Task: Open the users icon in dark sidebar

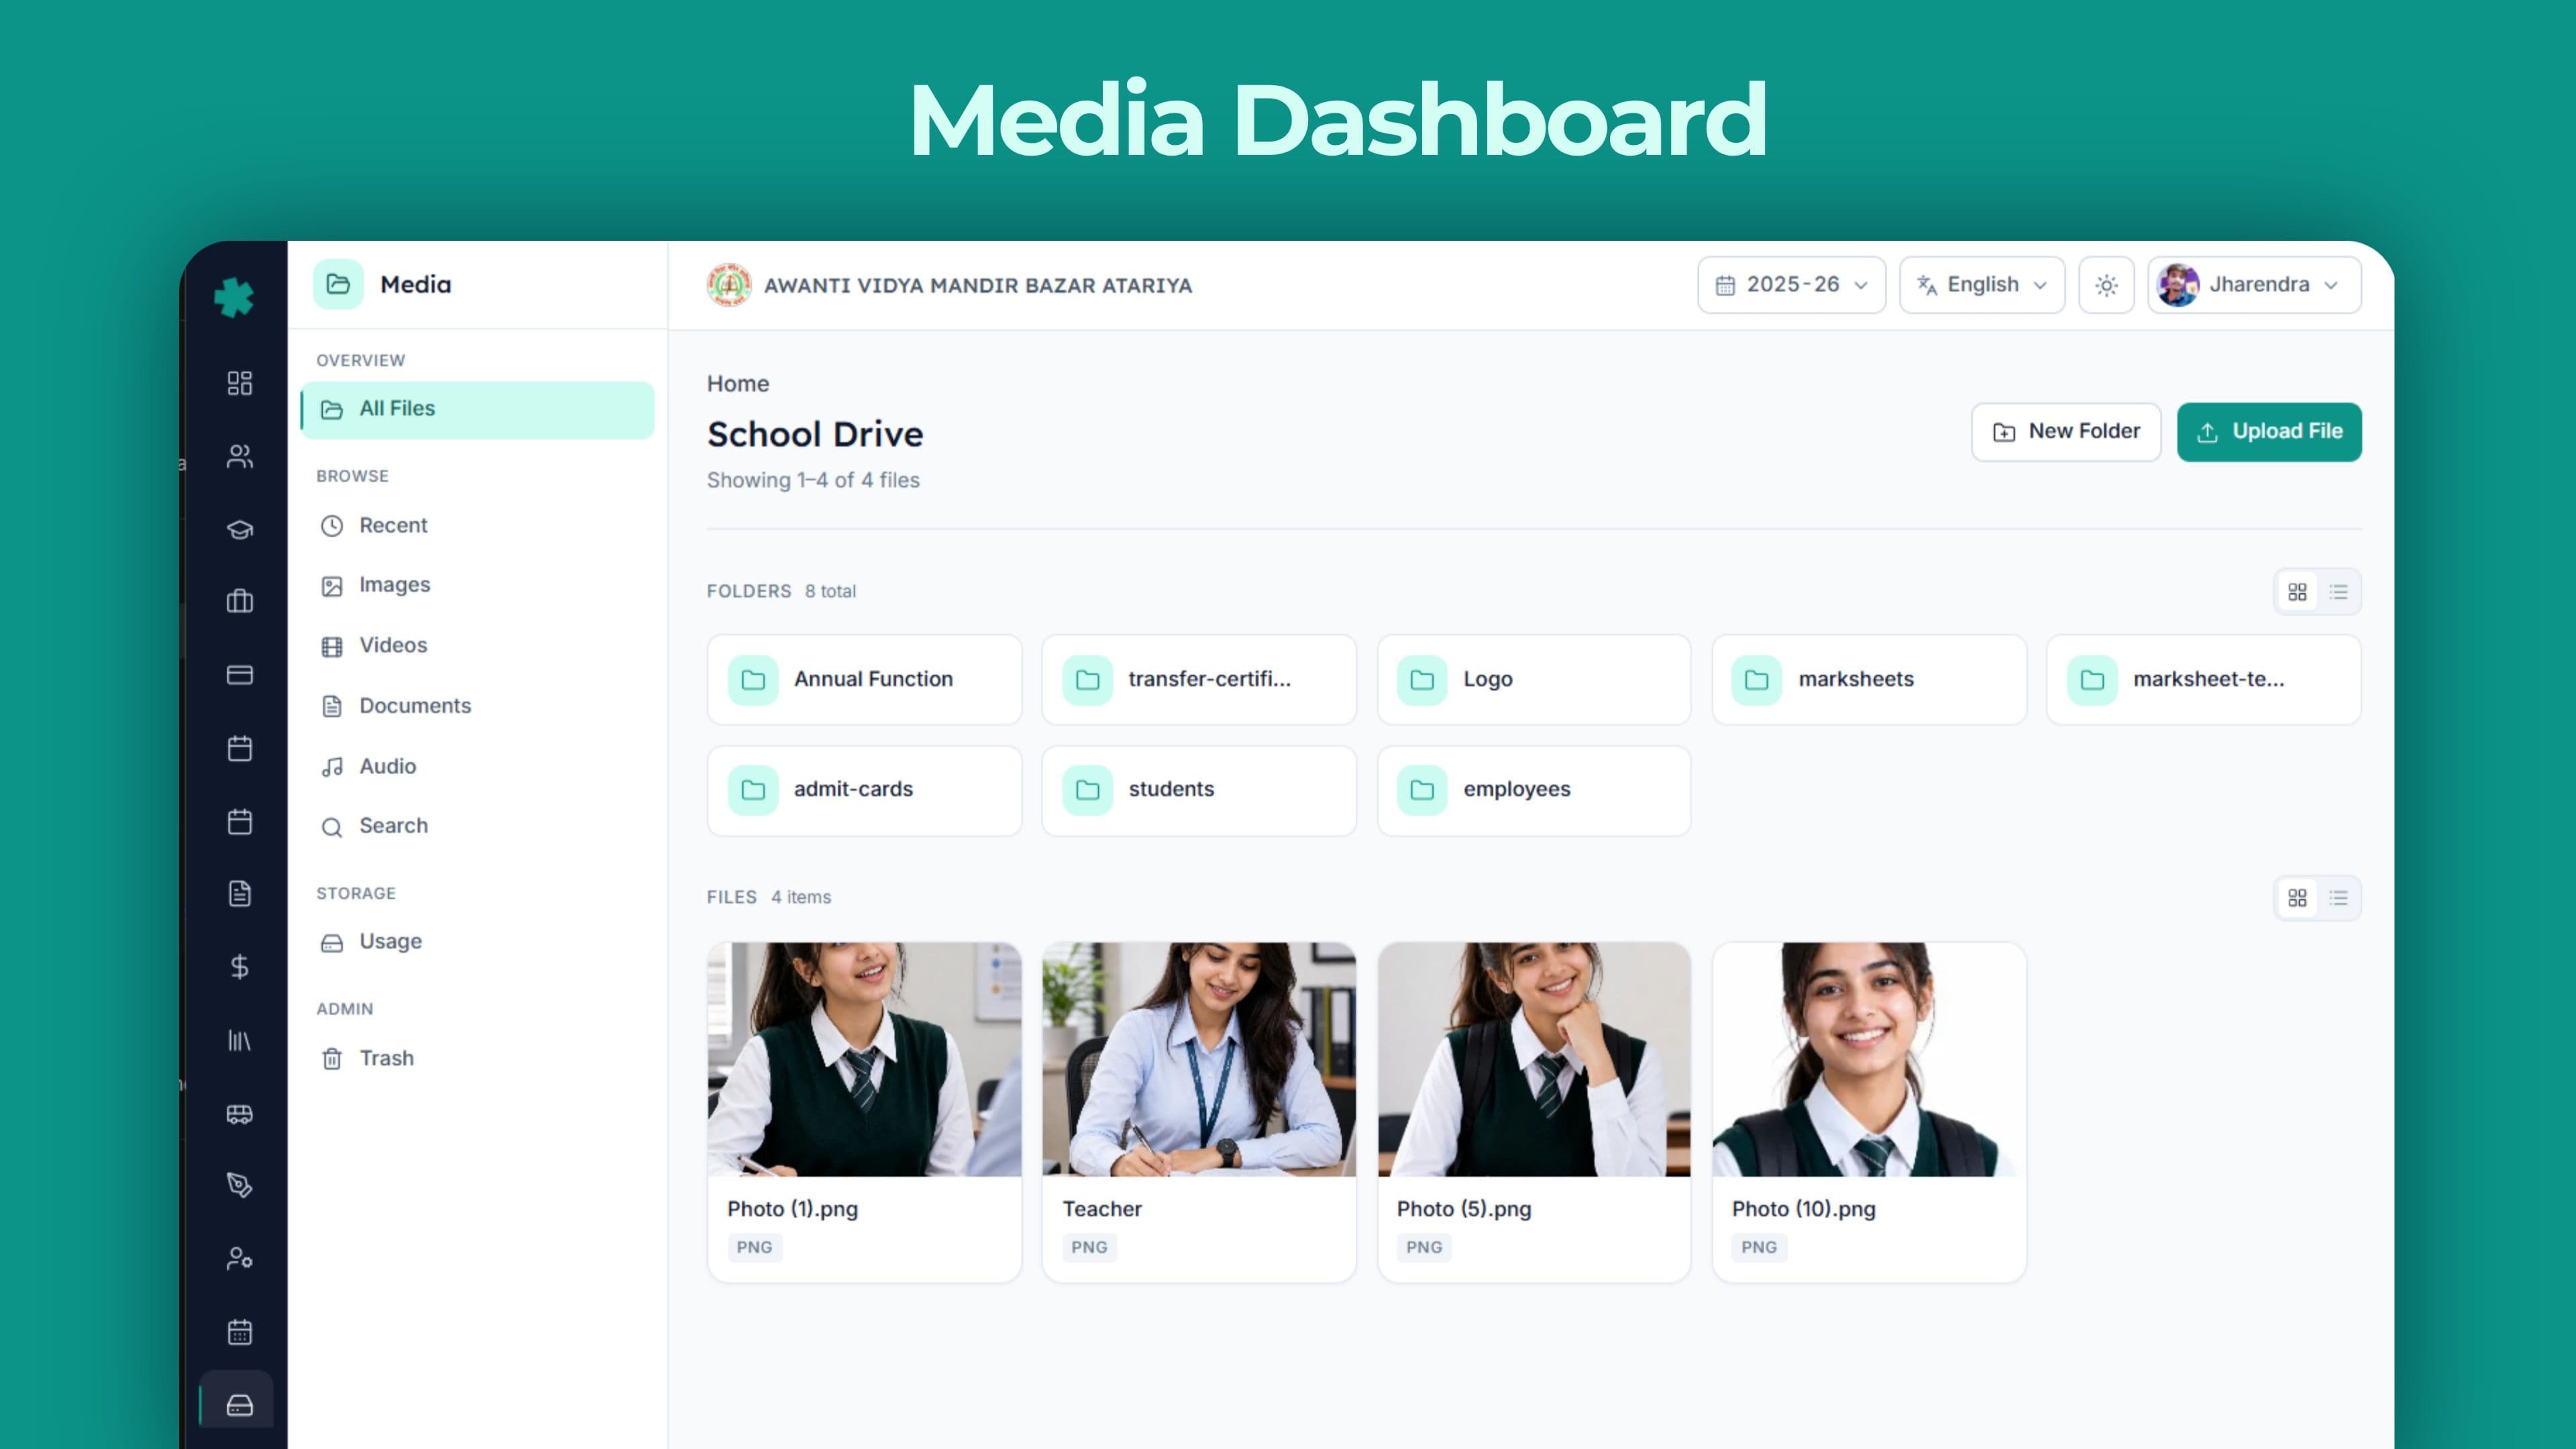Action: click(x=240, y=456)
